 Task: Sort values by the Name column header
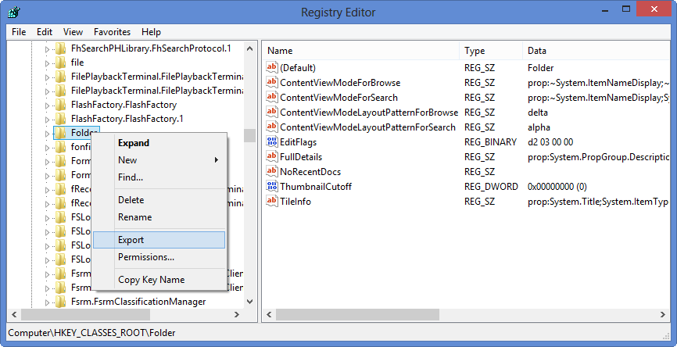(361, 51)
